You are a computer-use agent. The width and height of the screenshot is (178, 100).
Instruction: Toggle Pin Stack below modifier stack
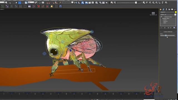(161, 27)
